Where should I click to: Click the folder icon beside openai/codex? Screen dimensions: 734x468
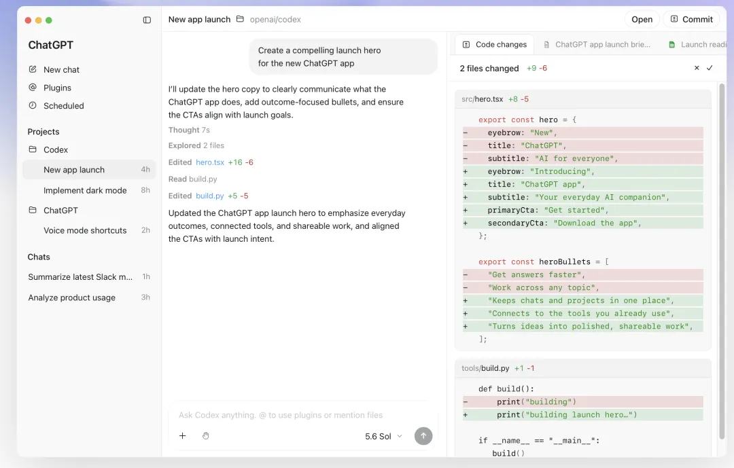[240, 19]
